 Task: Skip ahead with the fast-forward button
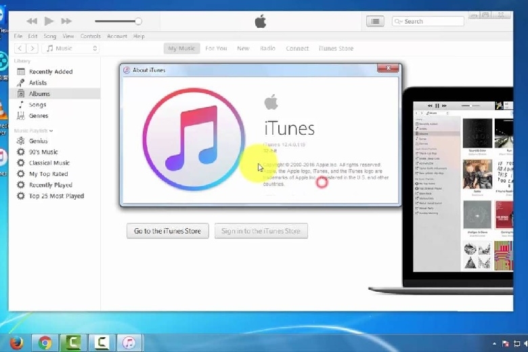tap(66, 21)
